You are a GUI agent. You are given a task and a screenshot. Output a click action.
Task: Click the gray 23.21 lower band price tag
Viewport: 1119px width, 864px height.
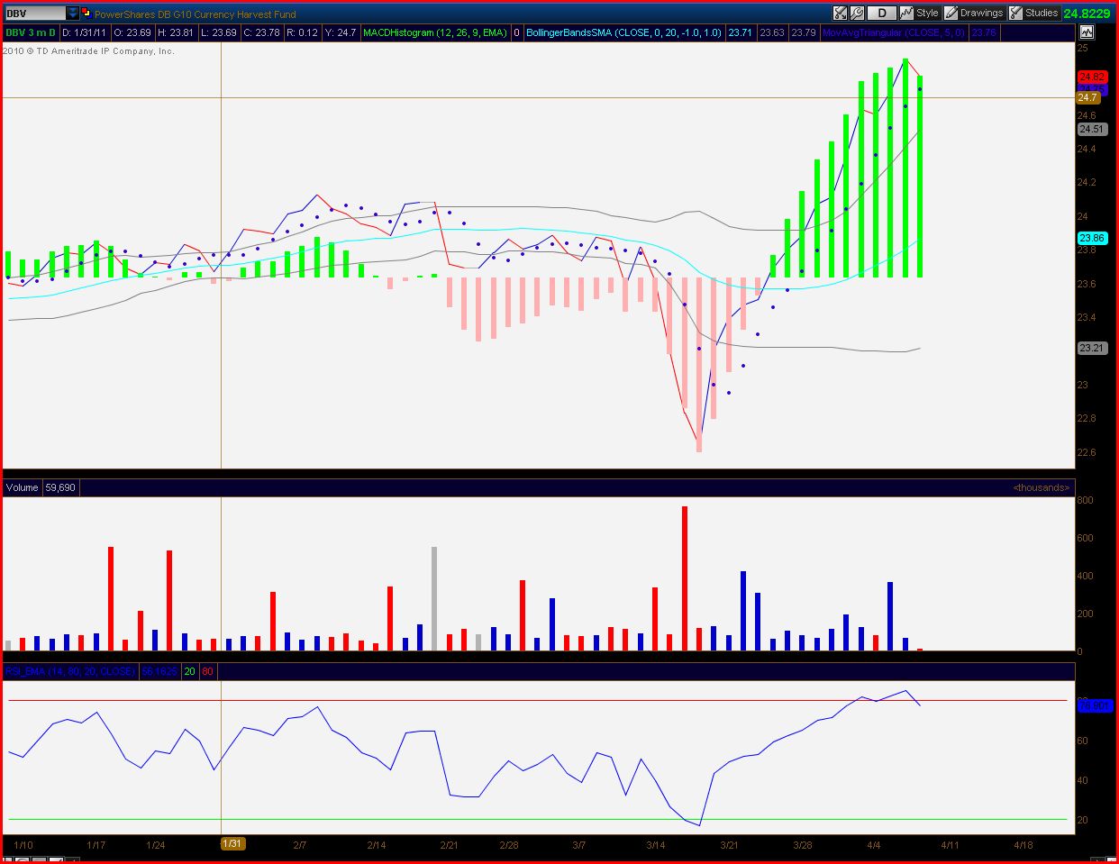(1091, 348)
